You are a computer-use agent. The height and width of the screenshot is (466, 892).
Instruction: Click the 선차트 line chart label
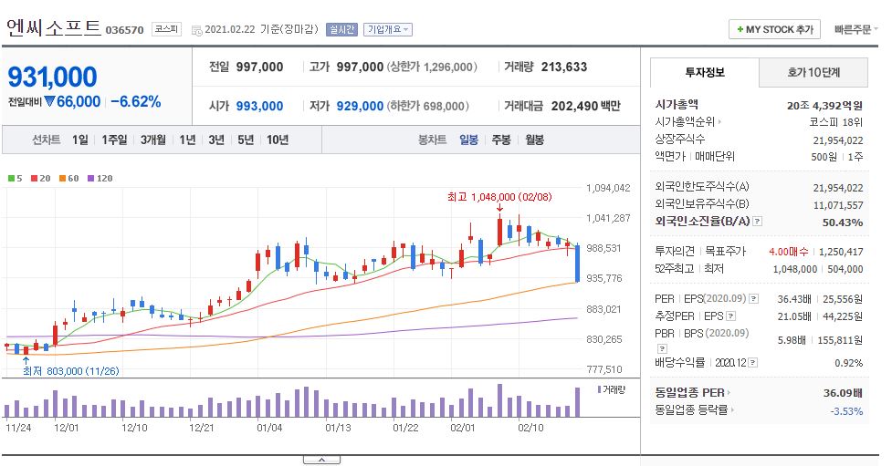[x=46, y=140]
